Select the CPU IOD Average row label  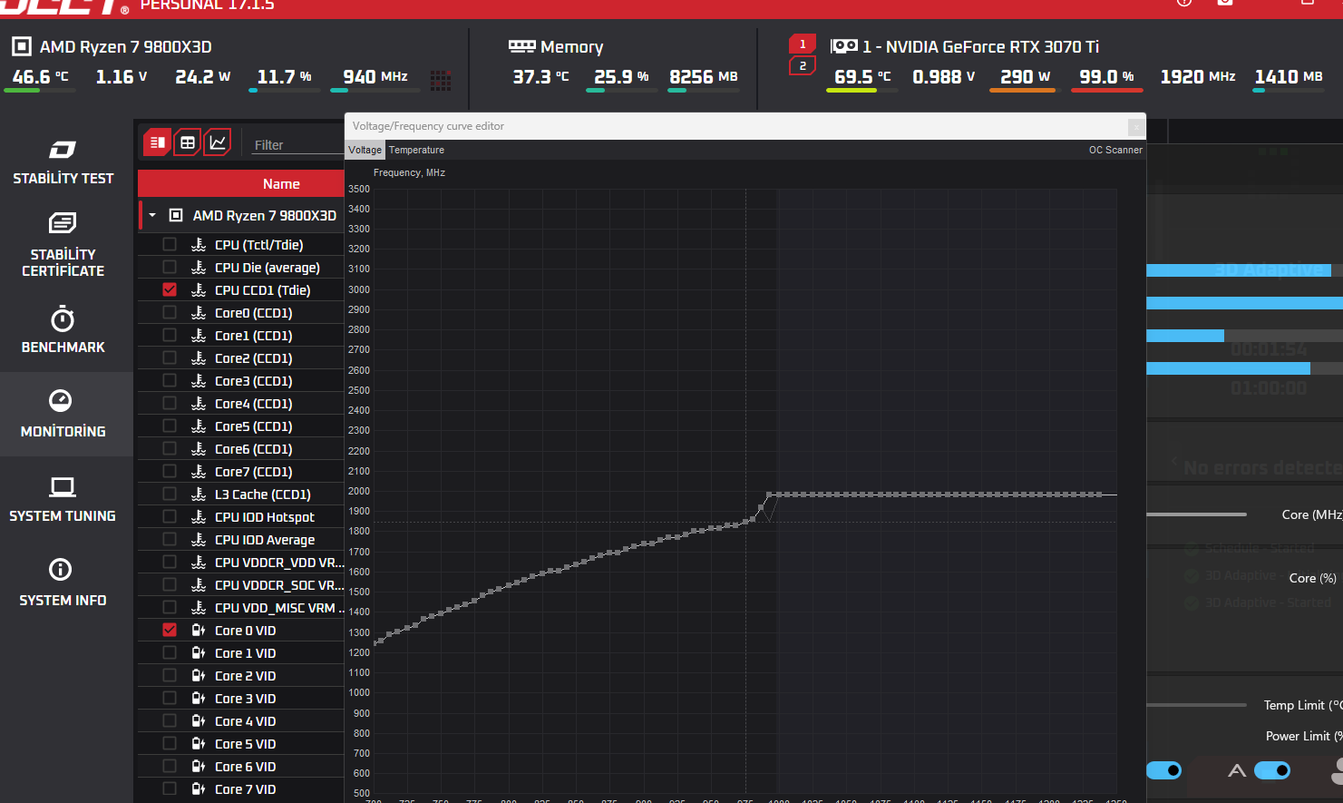coord(265,540)
